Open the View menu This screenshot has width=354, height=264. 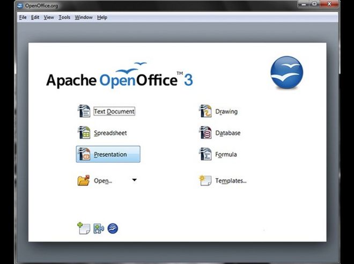[49, 17]
